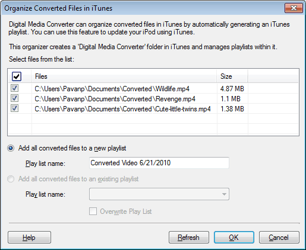The image size is (306, 250).
Task: Select the 'Add all converted files to an existing playlist' radio button
Action: (x=11, y=179)
